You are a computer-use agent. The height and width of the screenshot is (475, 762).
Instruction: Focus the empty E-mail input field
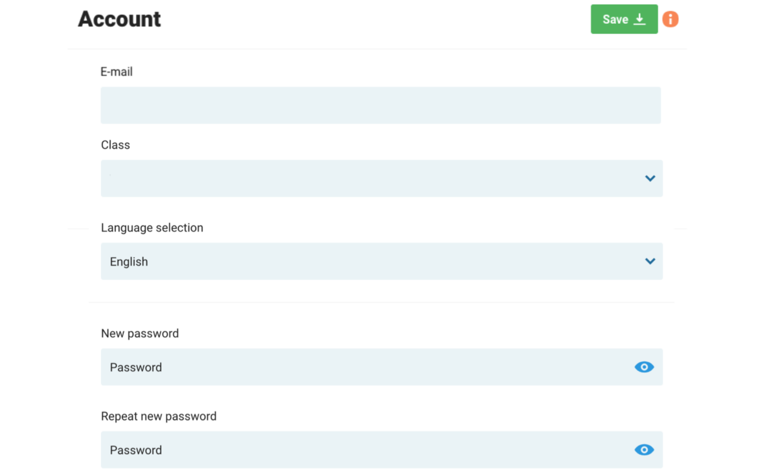(x=380, y=105)
